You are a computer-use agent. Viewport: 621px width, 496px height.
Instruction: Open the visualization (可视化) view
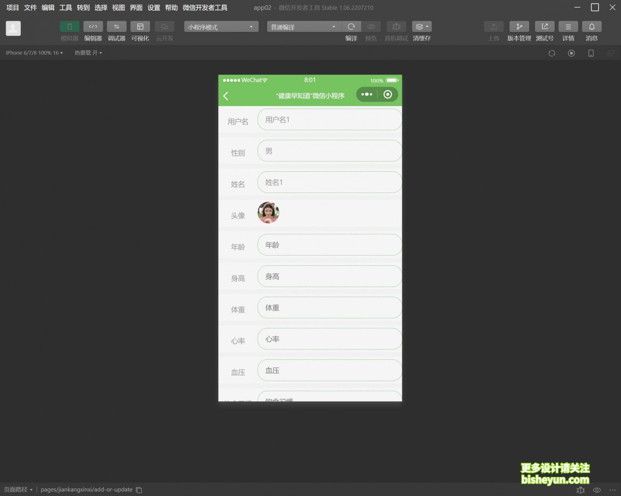point(140,27)
